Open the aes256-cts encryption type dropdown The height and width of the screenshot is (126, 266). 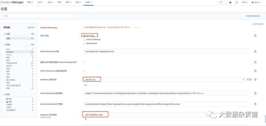tap(164, 79)
